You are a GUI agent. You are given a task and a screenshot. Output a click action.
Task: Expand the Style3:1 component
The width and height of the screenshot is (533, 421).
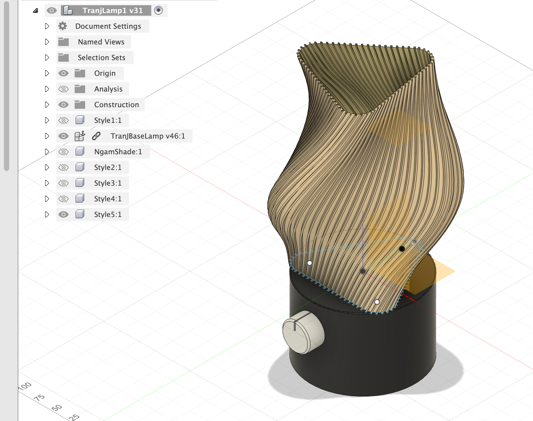click(x=47, y=183)
